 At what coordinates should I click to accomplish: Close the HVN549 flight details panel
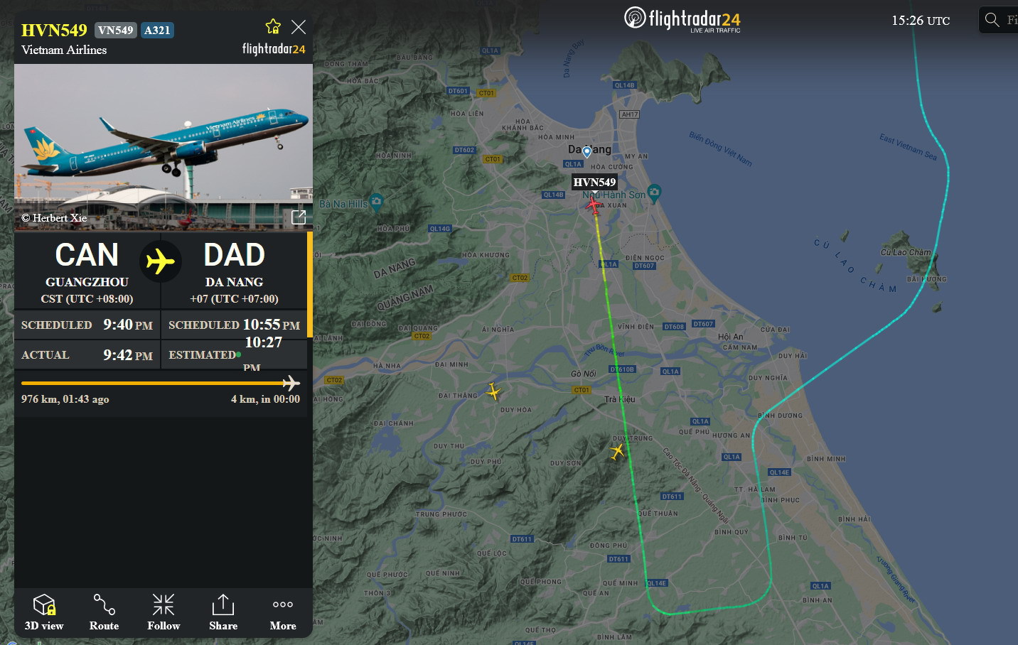pos(299,27)
